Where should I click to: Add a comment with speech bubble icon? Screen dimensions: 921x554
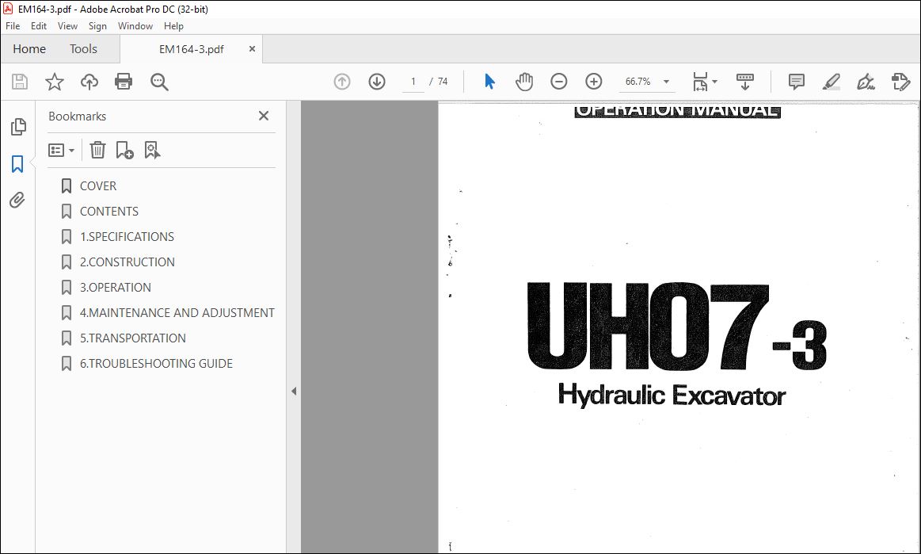click(x=796, y=82)
